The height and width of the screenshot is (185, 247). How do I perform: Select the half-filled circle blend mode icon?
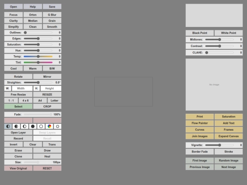pos(8,127)
